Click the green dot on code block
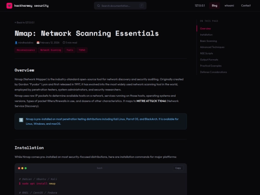Image resolution: width=260 pixels, height=195 pixels. tap(26, 168)
